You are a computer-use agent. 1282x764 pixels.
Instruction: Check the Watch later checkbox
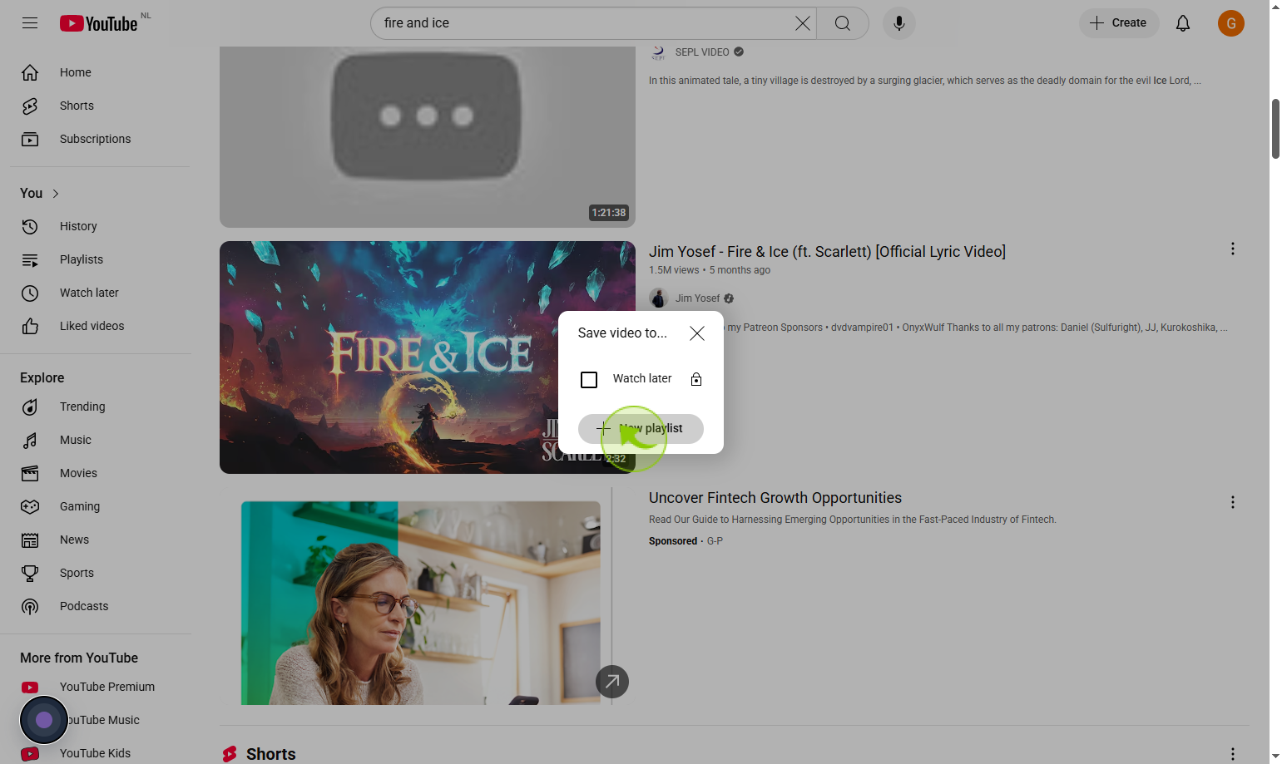pos(589,380)
